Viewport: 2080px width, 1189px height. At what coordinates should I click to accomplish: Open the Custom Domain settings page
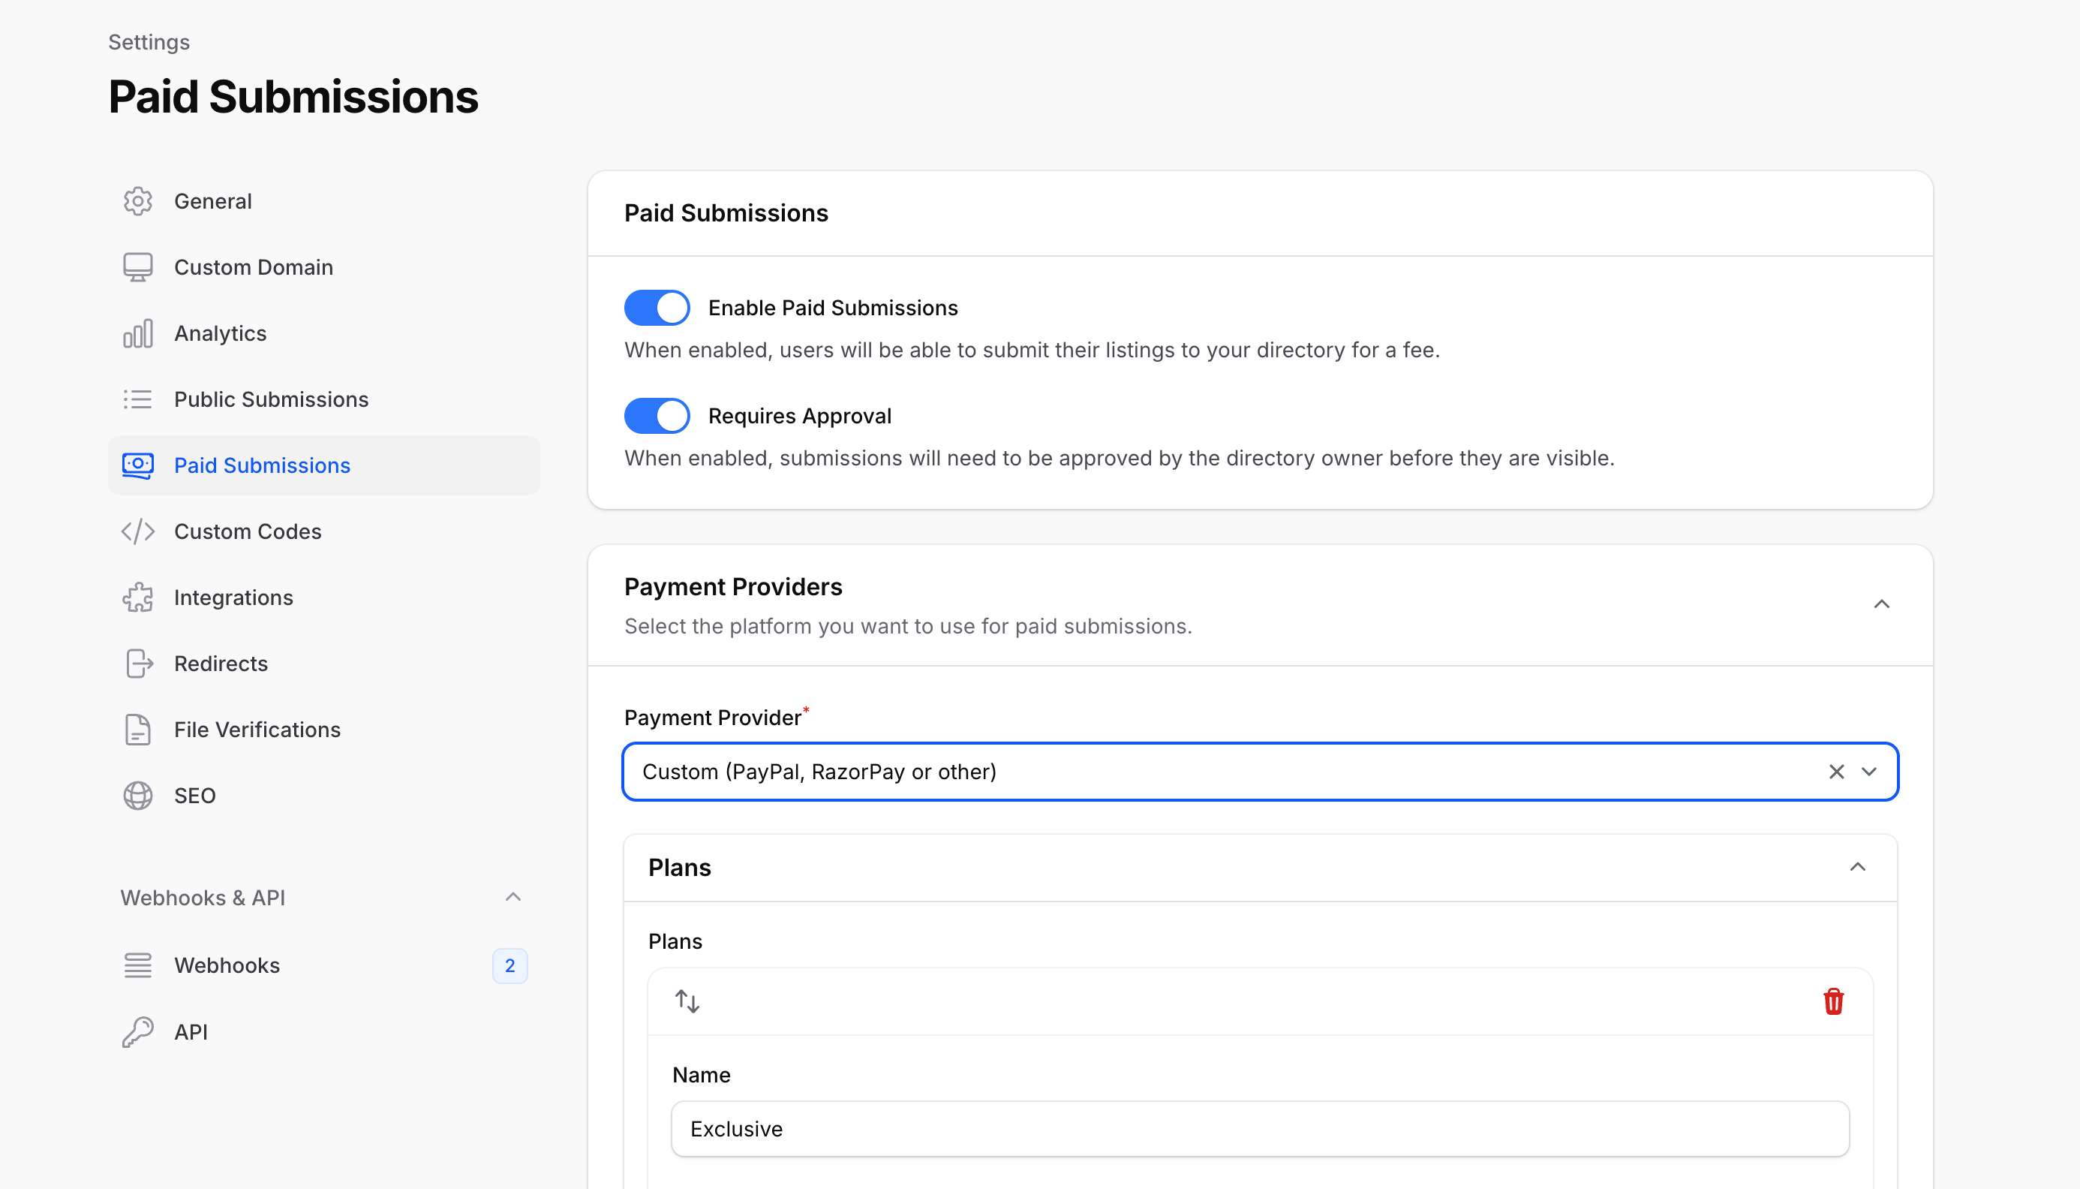click(x=253, y=267)
